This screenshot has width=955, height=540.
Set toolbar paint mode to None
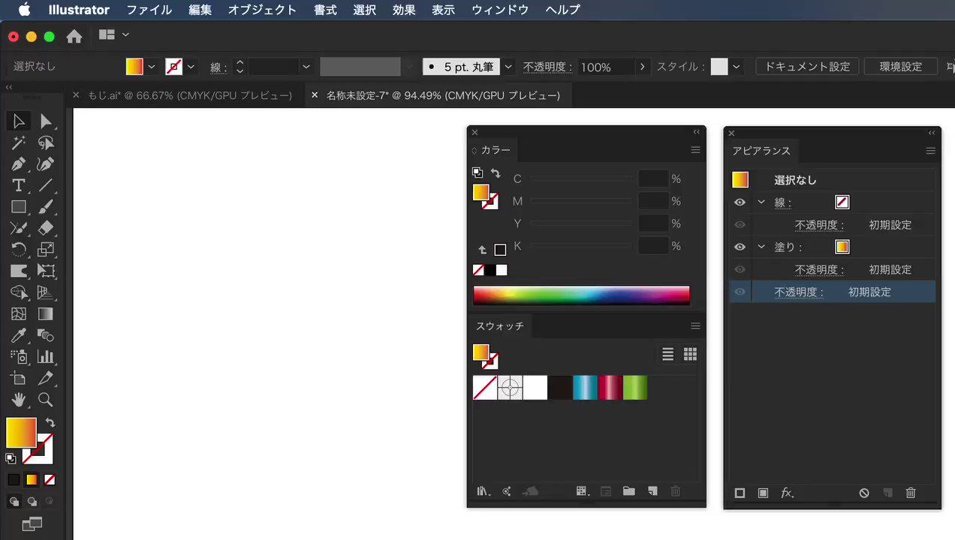click(x=50, y=479)
